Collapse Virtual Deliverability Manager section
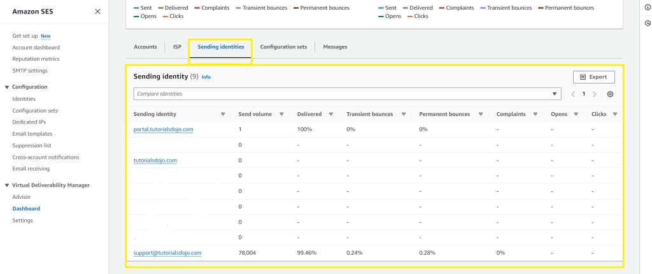652x274 pixels. tap(7, 185)
